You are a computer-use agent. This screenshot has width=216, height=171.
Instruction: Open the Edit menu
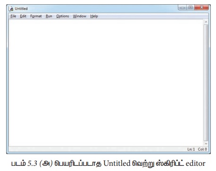click(23, 16)
